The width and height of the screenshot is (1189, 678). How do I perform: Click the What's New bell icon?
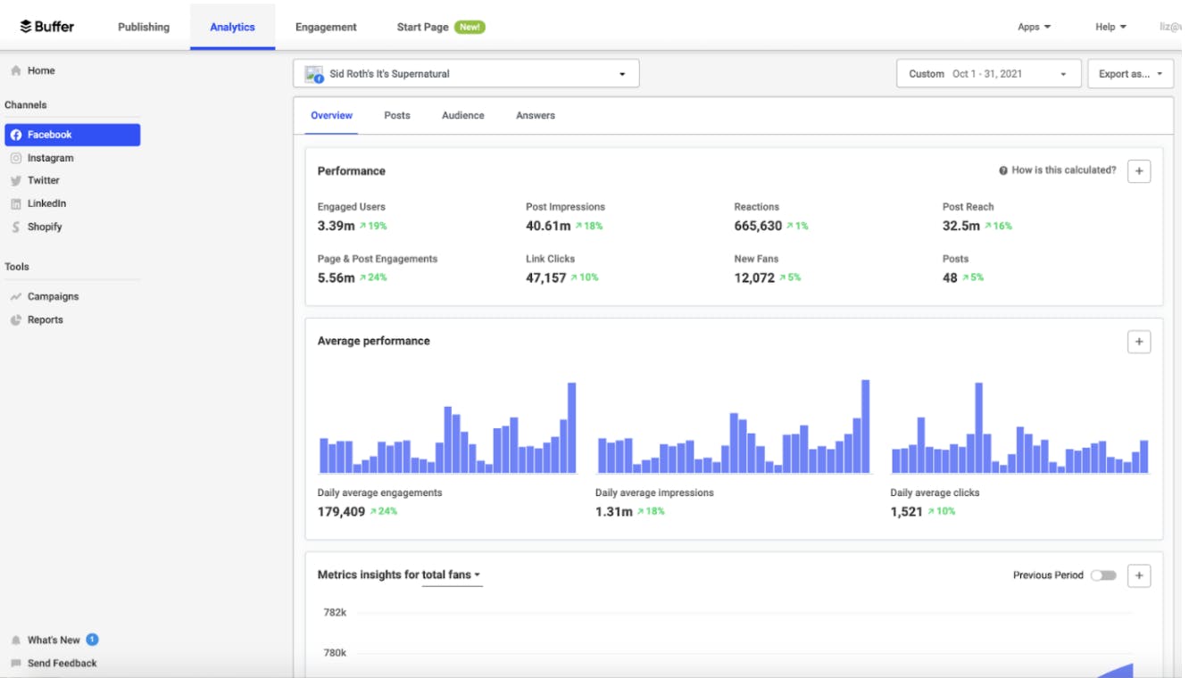coord(16,640)
